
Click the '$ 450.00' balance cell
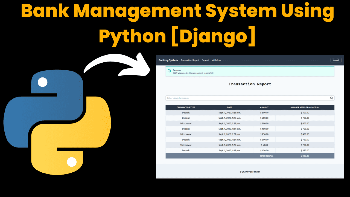(x=305, y=134)
